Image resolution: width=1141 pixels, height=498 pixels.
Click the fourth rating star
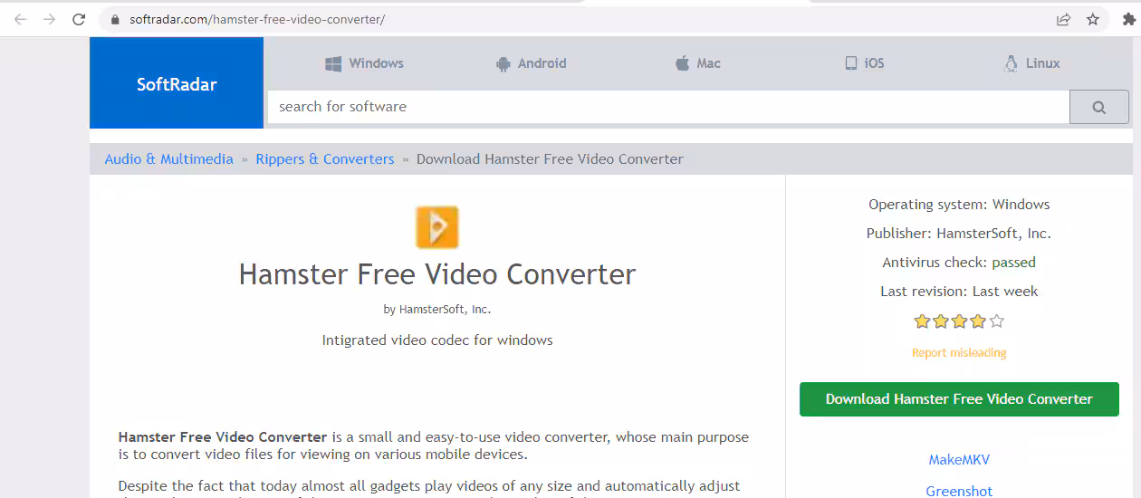978,321
